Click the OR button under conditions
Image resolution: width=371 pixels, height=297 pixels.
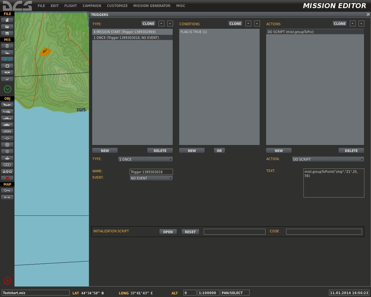point(219,151)
